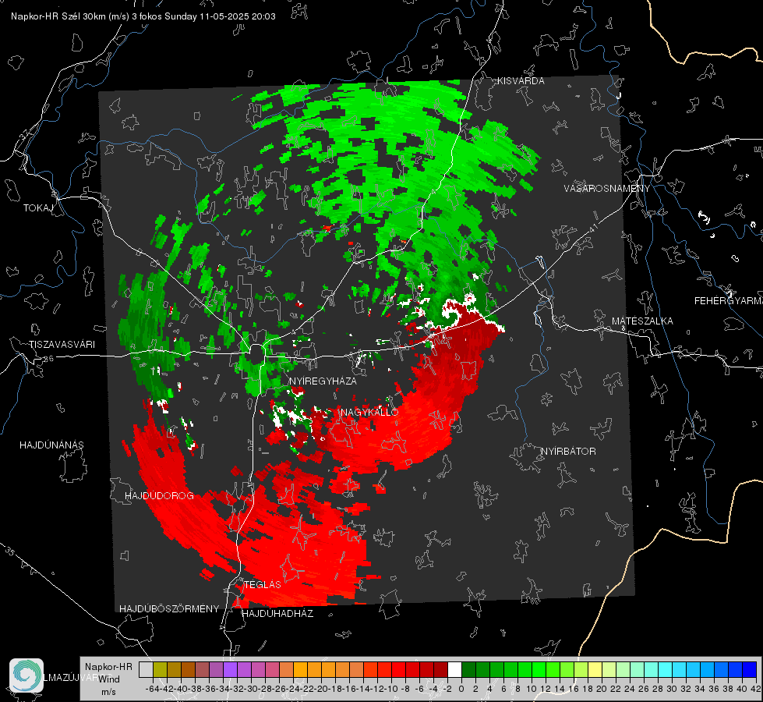This screenshot has height=702, width=763.
Task: Pick the orange swatch between -24 and -22
Action: tap(300, 669)
